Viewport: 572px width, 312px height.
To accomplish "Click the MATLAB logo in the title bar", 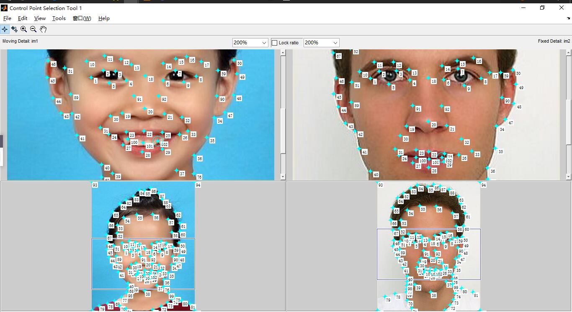I will coord(4,8).
